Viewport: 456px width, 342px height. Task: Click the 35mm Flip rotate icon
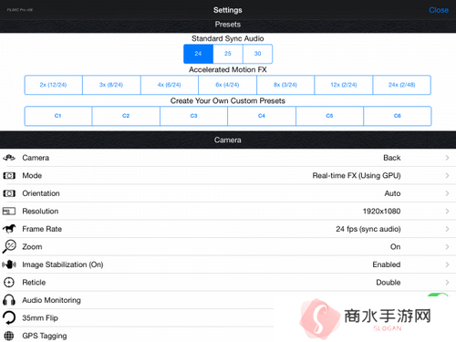(x=9, y=317)
